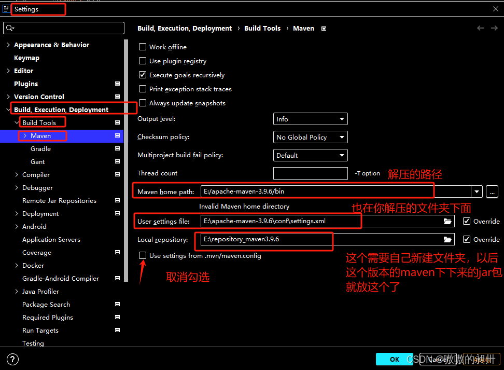Toggle Override for User settings file
Viewport: 504px width, 370px height.
[x=467, y=222]
